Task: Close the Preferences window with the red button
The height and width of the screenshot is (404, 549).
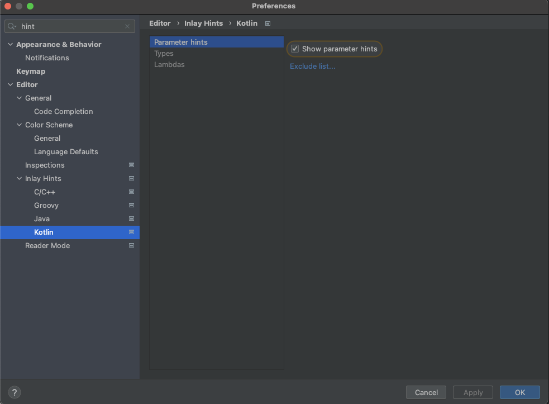Action: (x=8, y=6)
